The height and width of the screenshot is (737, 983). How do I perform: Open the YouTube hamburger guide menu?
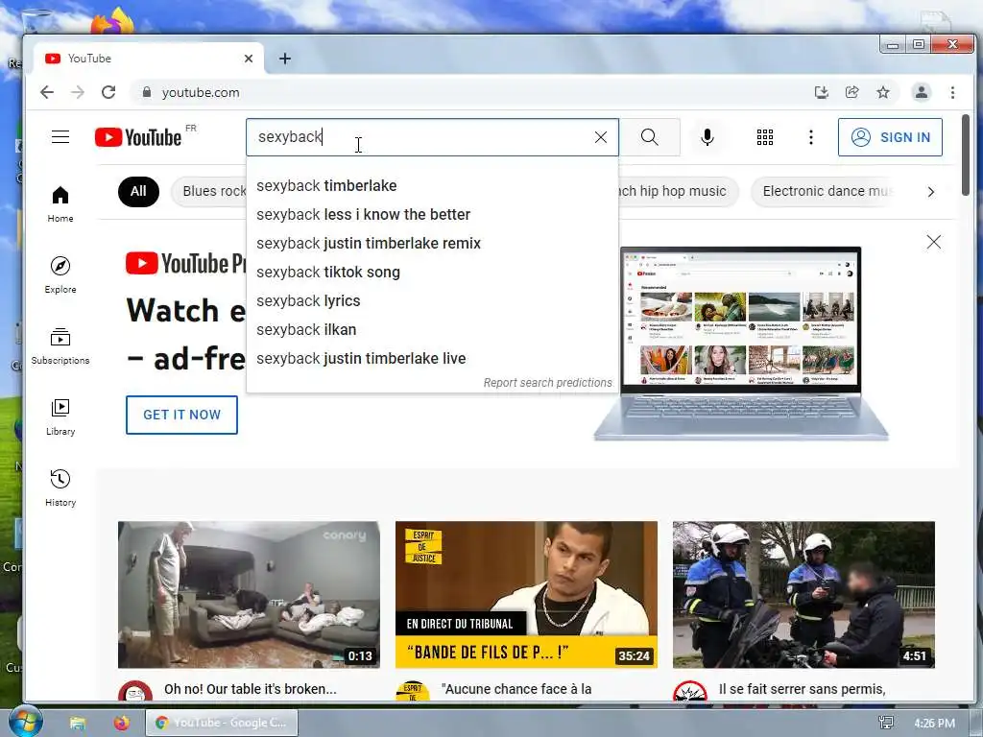click(x=60, y=136)
